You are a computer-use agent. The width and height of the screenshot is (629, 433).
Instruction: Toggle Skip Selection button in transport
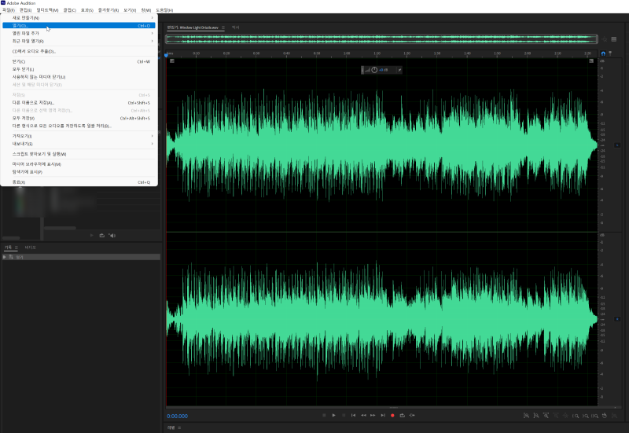coord(412,416)
